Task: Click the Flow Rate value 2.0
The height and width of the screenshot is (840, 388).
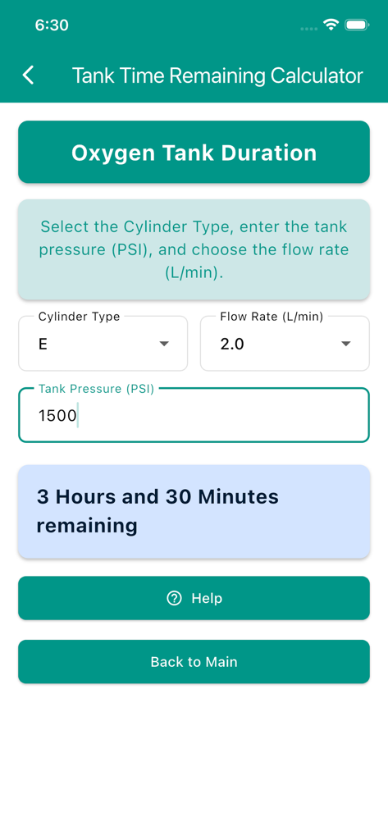Action: [x=232, y=344]
